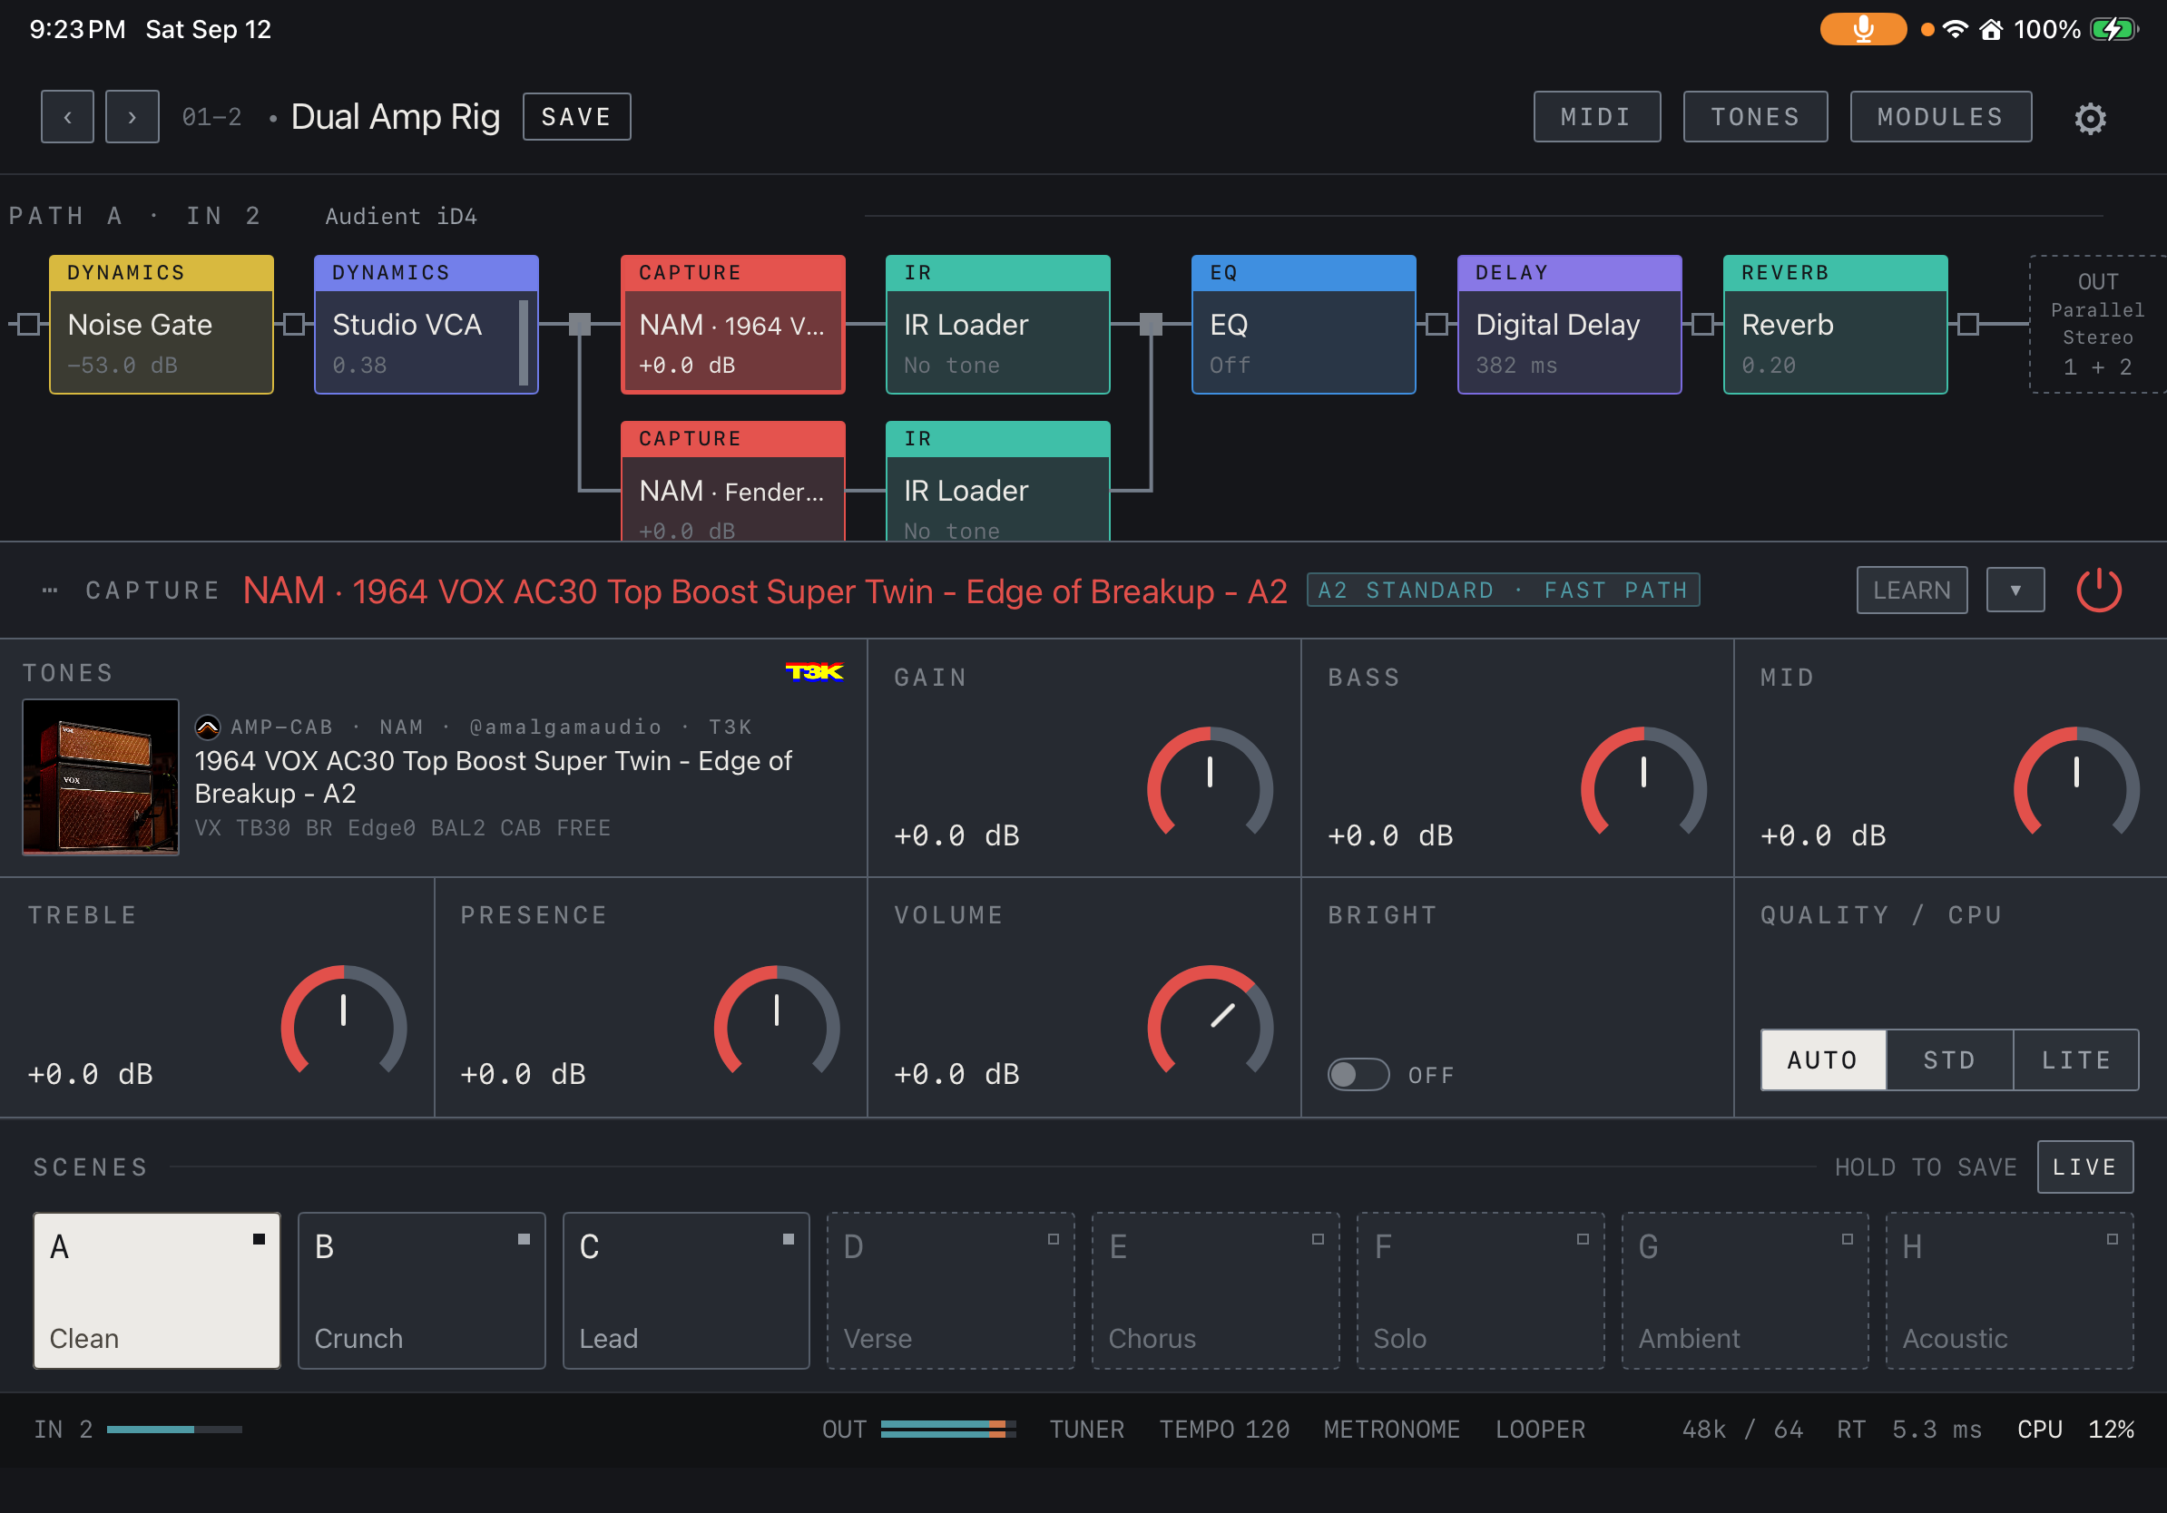
Task: Open the OUT Parallel Stereo routing box
Action: [x=2097, y=325]
